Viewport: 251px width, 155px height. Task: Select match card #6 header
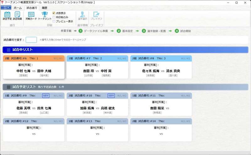(34, 59)
